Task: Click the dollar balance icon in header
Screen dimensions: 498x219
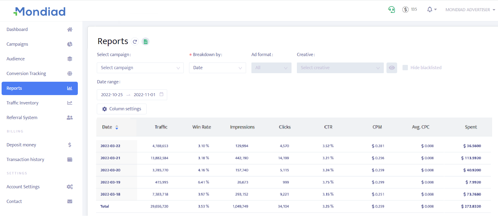Action: coord(405,10)
